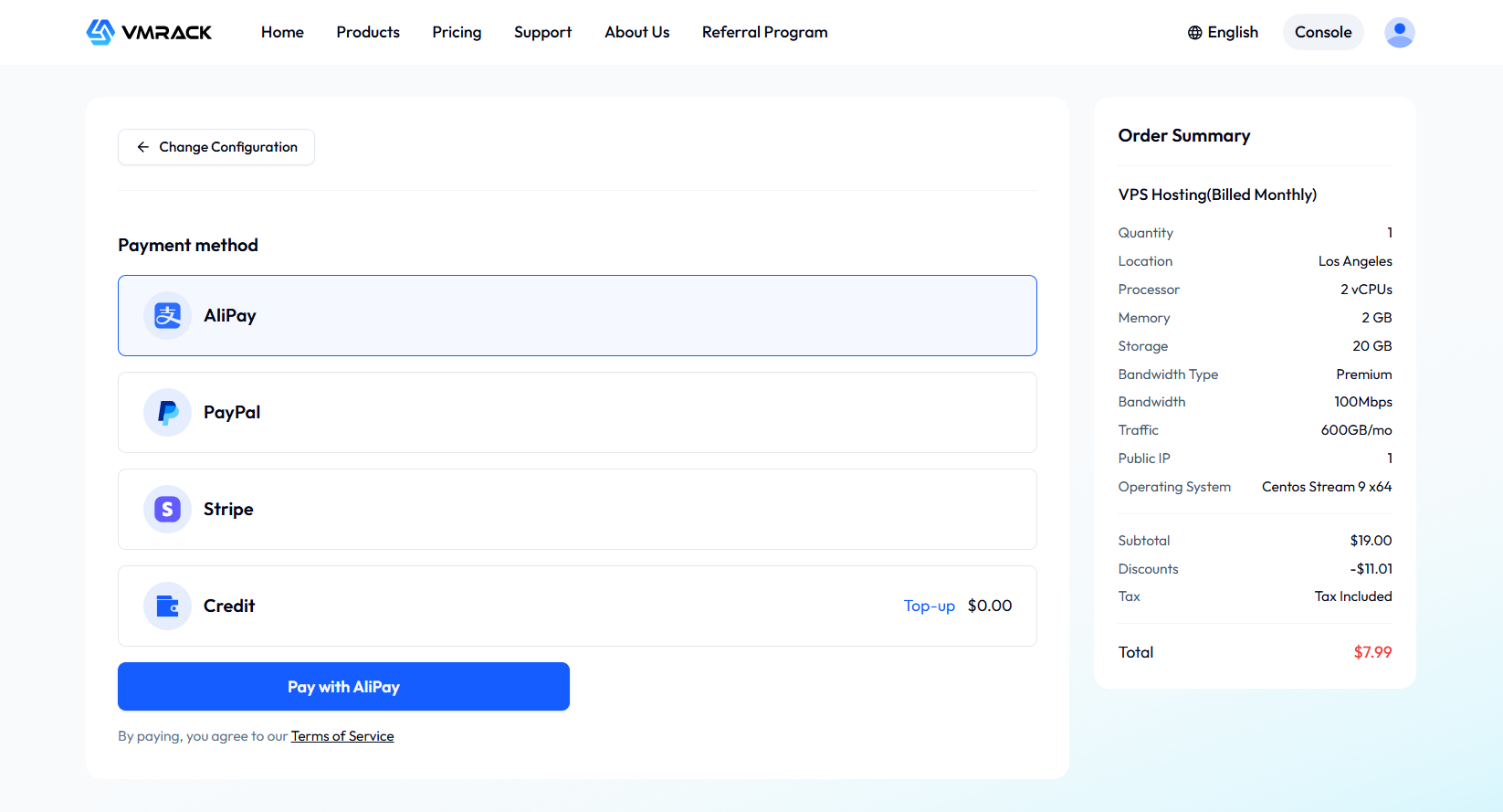Click the Stripe logo icon
The height and width of the screenshot is (812, 1503).
click(167, 509)
